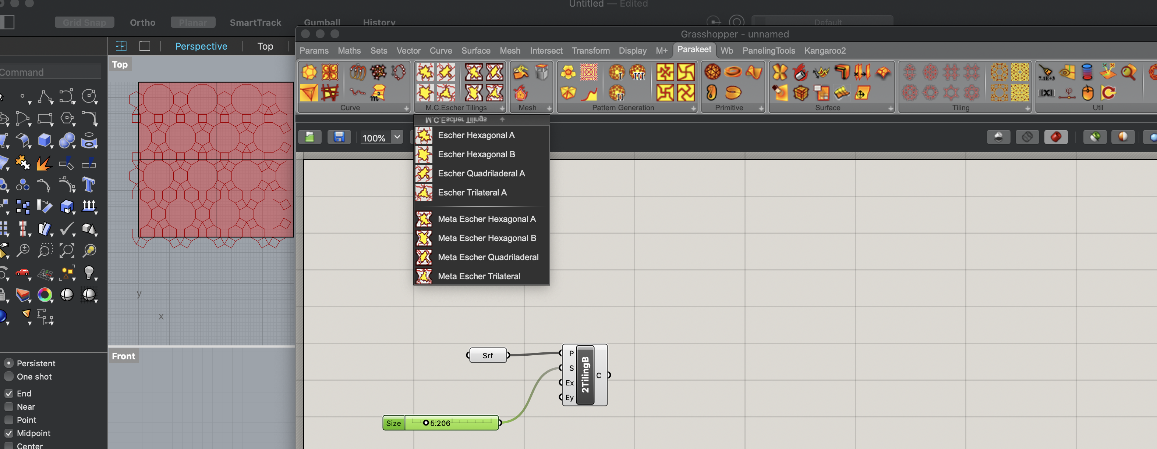1157x449 pixels.
Task: Open the Front viewport title menu
Action: click(x=124, y=356)
